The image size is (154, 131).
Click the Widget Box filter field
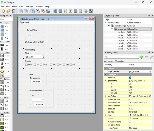(6, 19)
